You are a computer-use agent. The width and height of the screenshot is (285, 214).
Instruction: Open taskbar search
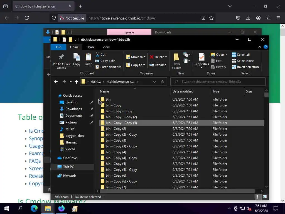pos(20,208)
